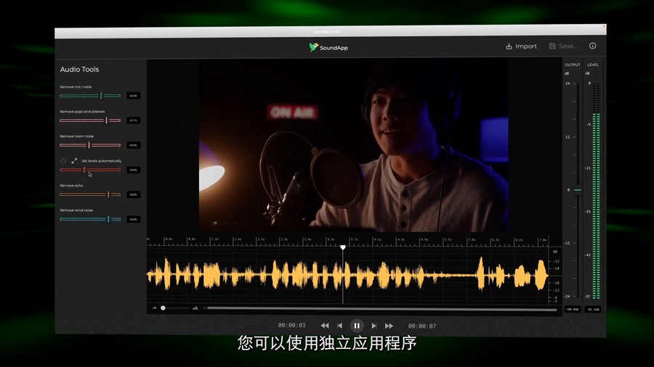Image resolution: width=654 pixels, height=367 pixels.
Task: Click the waveform zoom slider knob
Action: 163,308
